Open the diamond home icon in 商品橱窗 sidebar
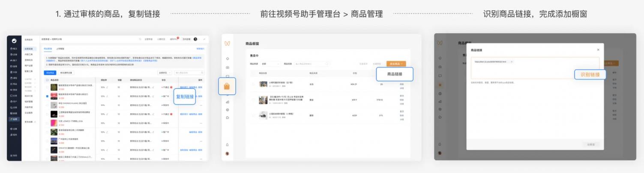 click(x=228, y=59)
